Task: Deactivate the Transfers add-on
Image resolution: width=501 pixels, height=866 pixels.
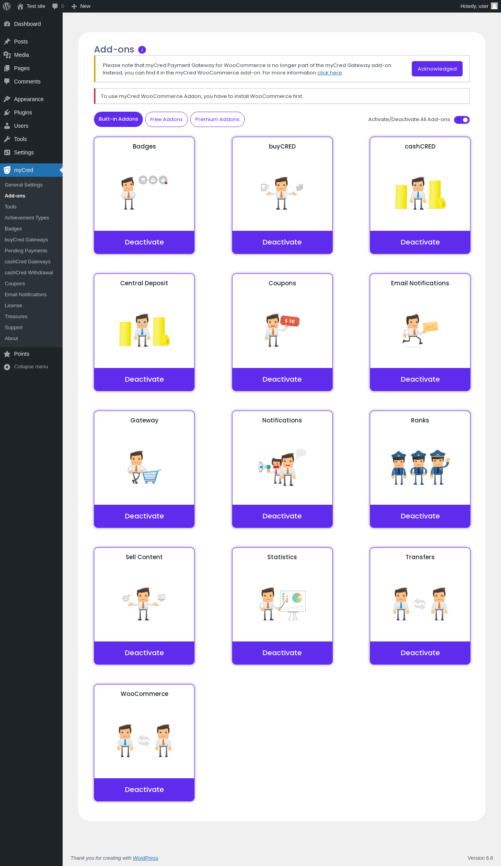Action: coord(420,653)
